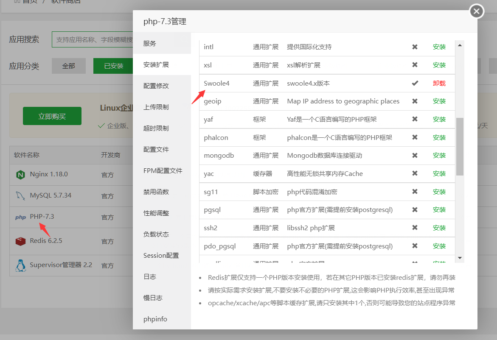Viewport: 497px width, 340px height.
Task: Click the X status icon for pgsql
Action: coord(415,209)
